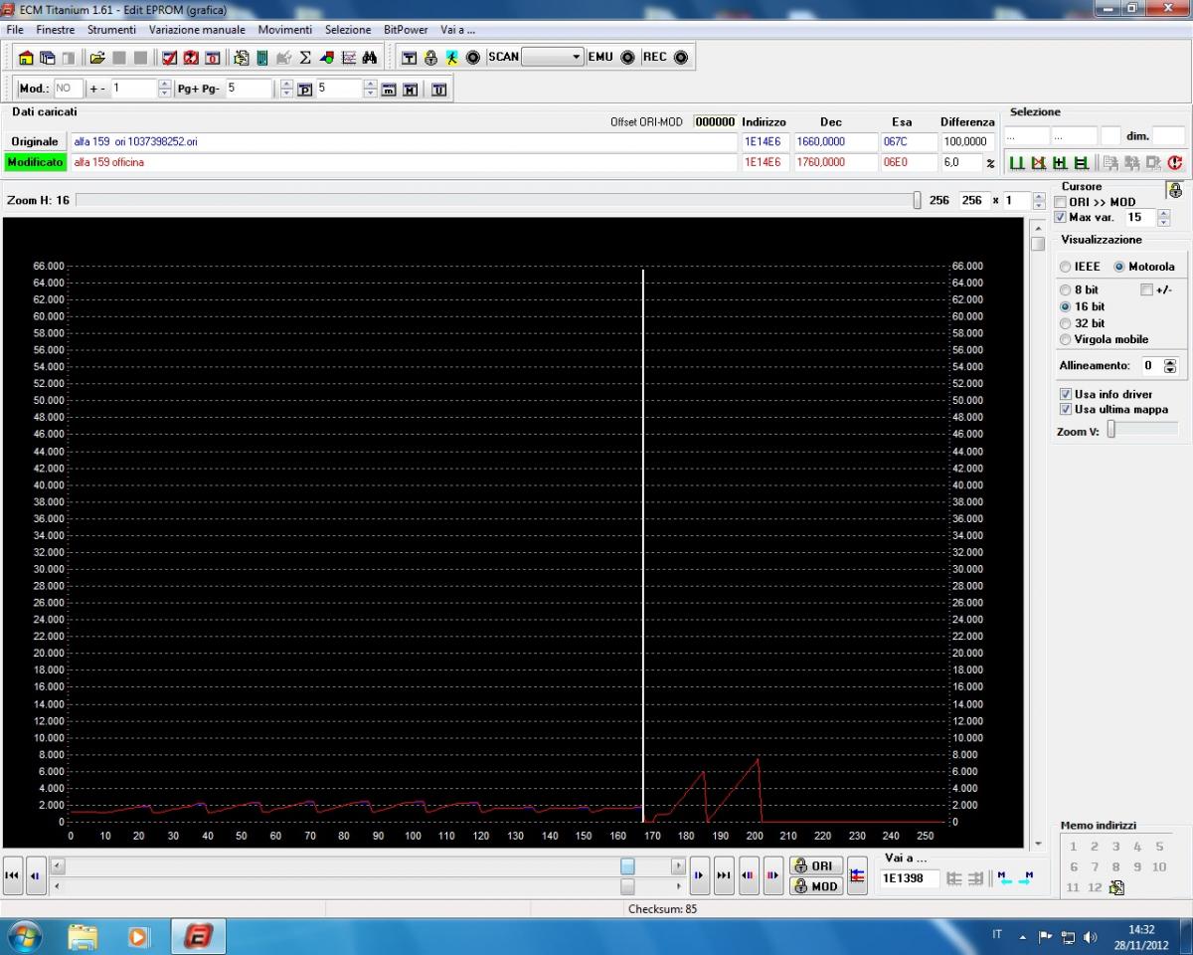Click the red circular restore icon in Selezione

(1175, 162)
